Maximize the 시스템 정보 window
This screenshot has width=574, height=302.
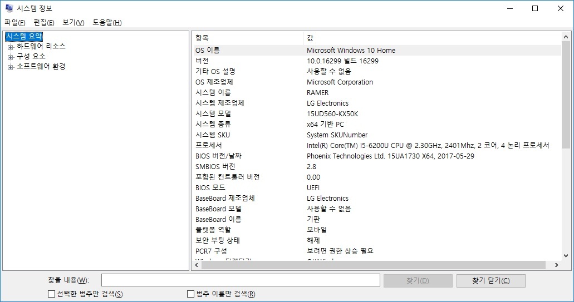coord(535,8)
